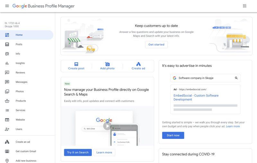
Task: Click the Keep customers up to date heading
Action: click(156, 26)
